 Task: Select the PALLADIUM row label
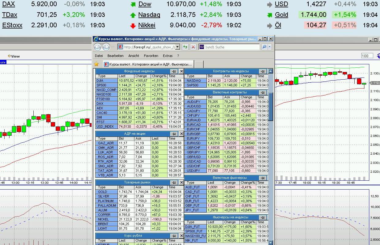point(107,205)
